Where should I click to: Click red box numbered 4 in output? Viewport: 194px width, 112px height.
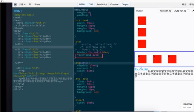142,59
